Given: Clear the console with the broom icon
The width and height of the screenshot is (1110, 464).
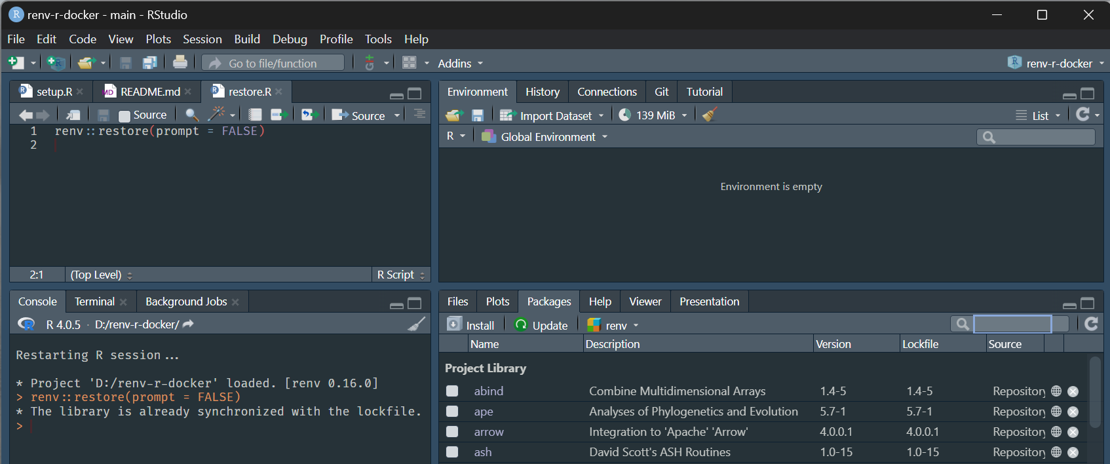Looking at the screenshot, I should [417, 324].
